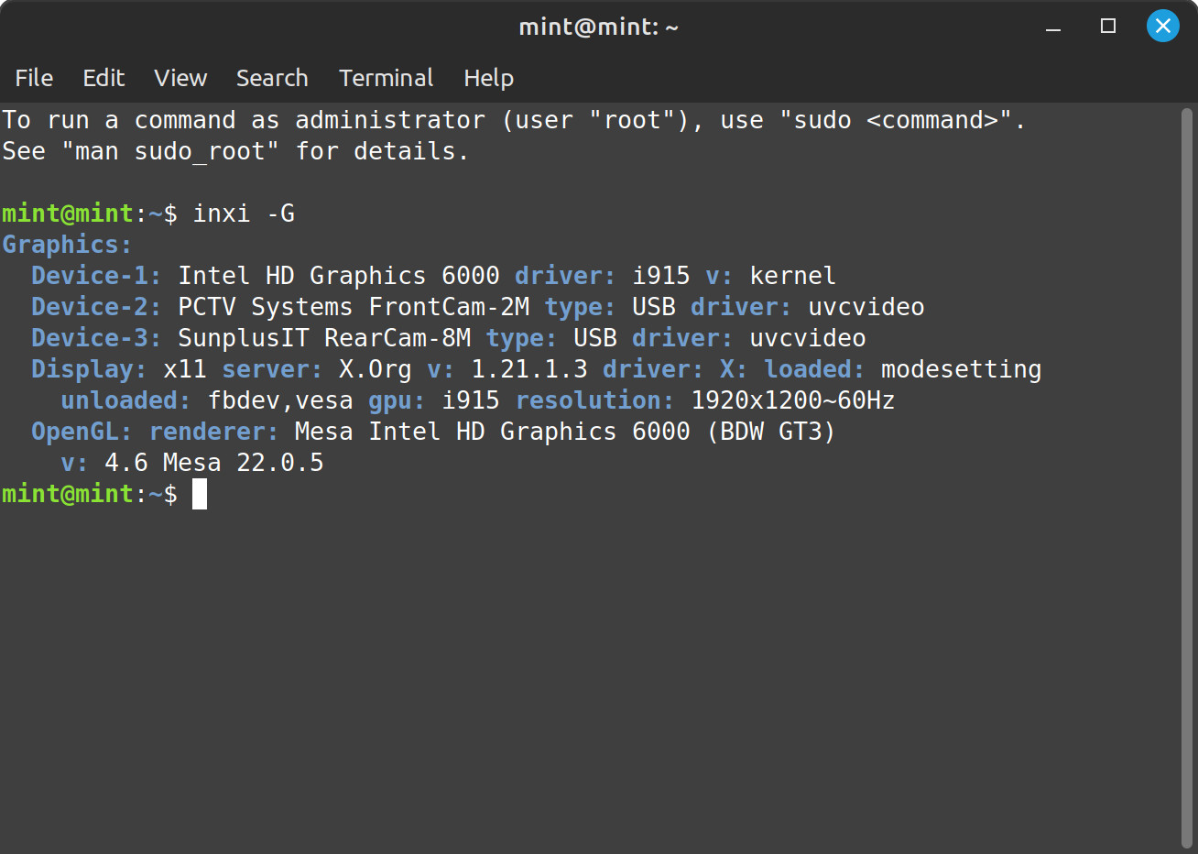Open the Search menu
1198x854 pixels.
coord(272,78)
